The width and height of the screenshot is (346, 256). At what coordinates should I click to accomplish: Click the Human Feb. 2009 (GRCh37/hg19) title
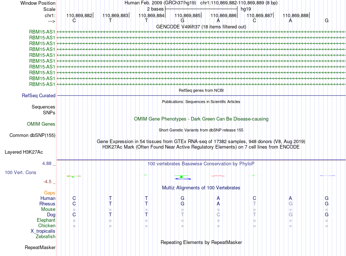point(160,3)
